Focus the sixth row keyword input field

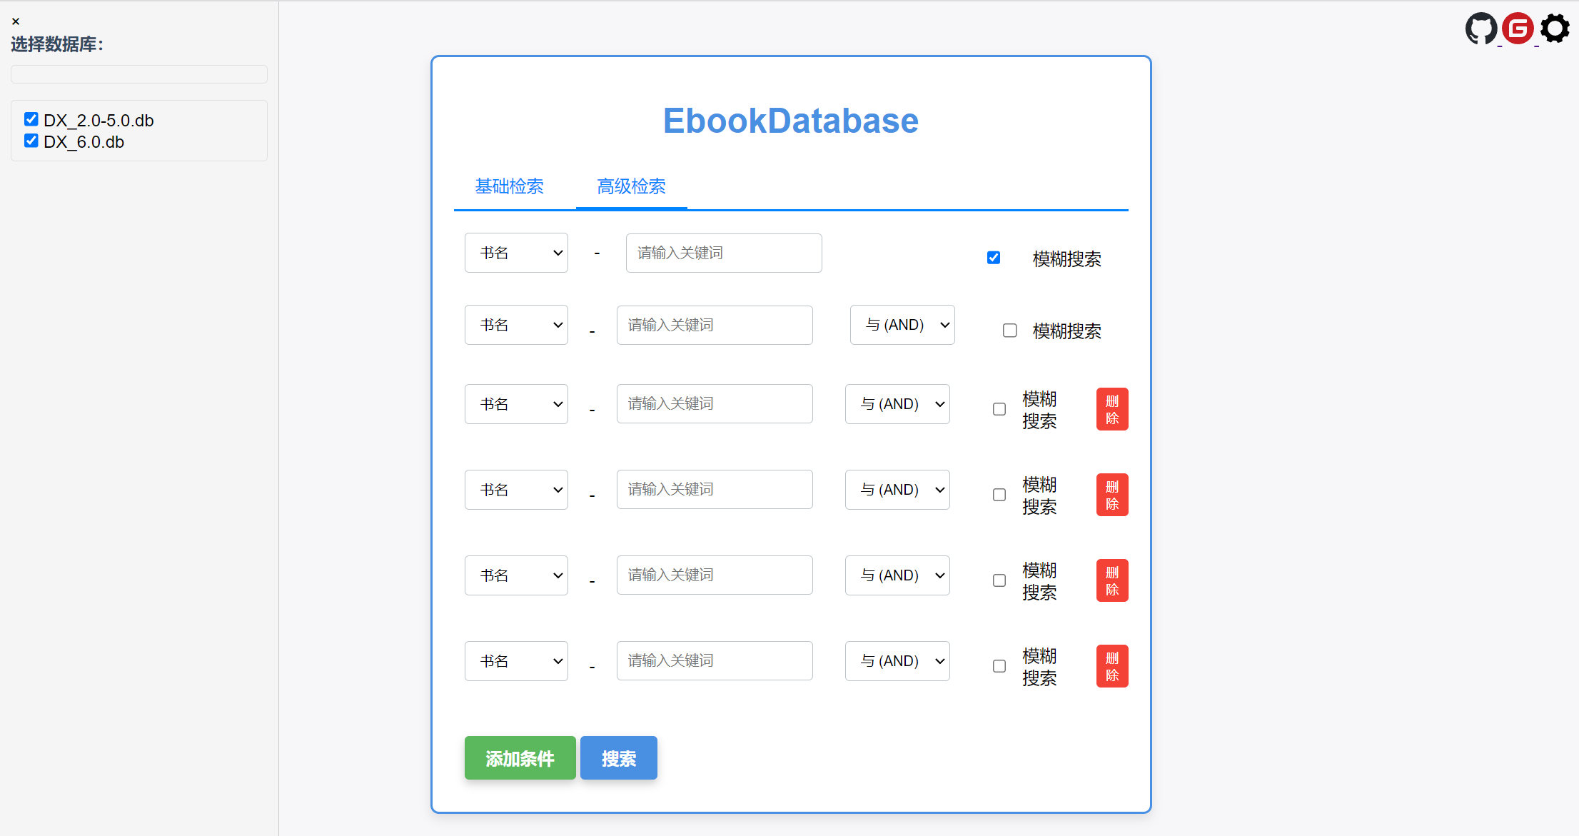[715, 660]
